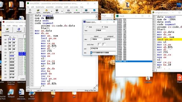Click the AX high byte register field

10,39
